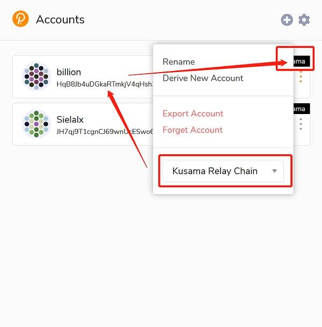Open the three-dot menu for billion account

(301, 77)
